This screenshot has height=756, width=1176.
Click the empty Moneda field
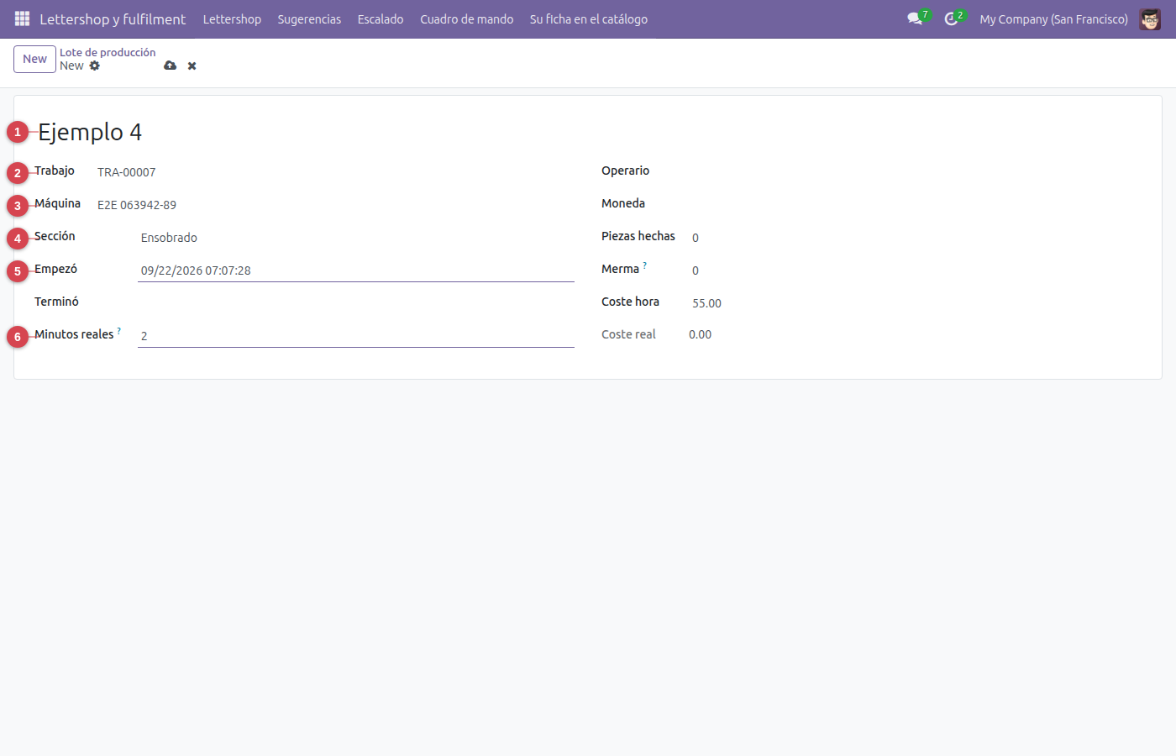[916, 205]
